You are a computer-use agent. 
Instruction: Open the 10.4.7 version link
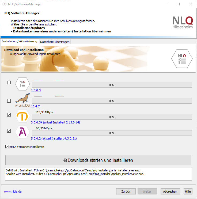click(x=35, y=106)
